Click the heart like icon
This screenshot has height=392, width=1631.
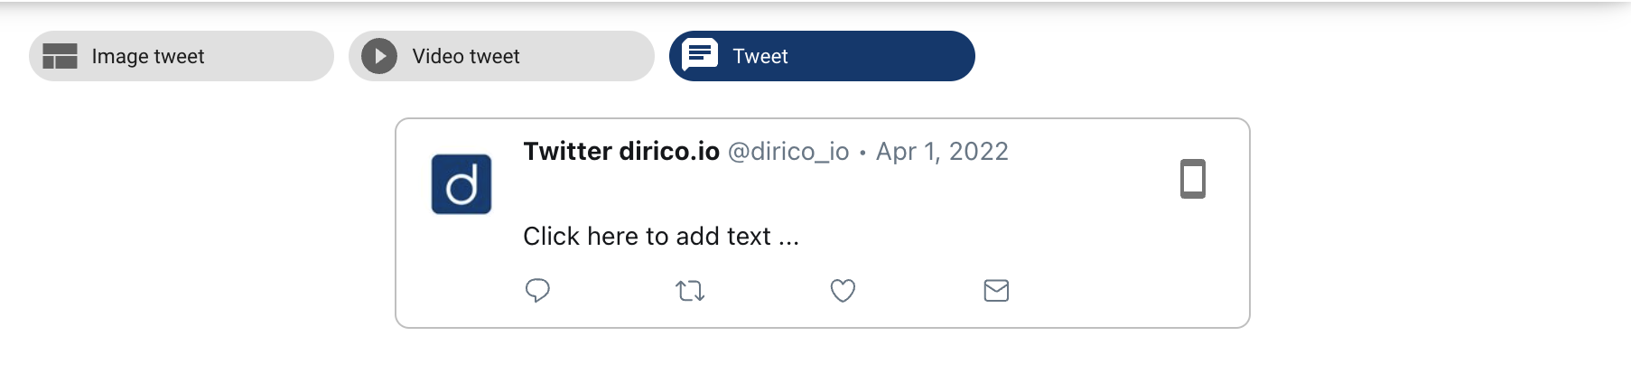point(843,291)
